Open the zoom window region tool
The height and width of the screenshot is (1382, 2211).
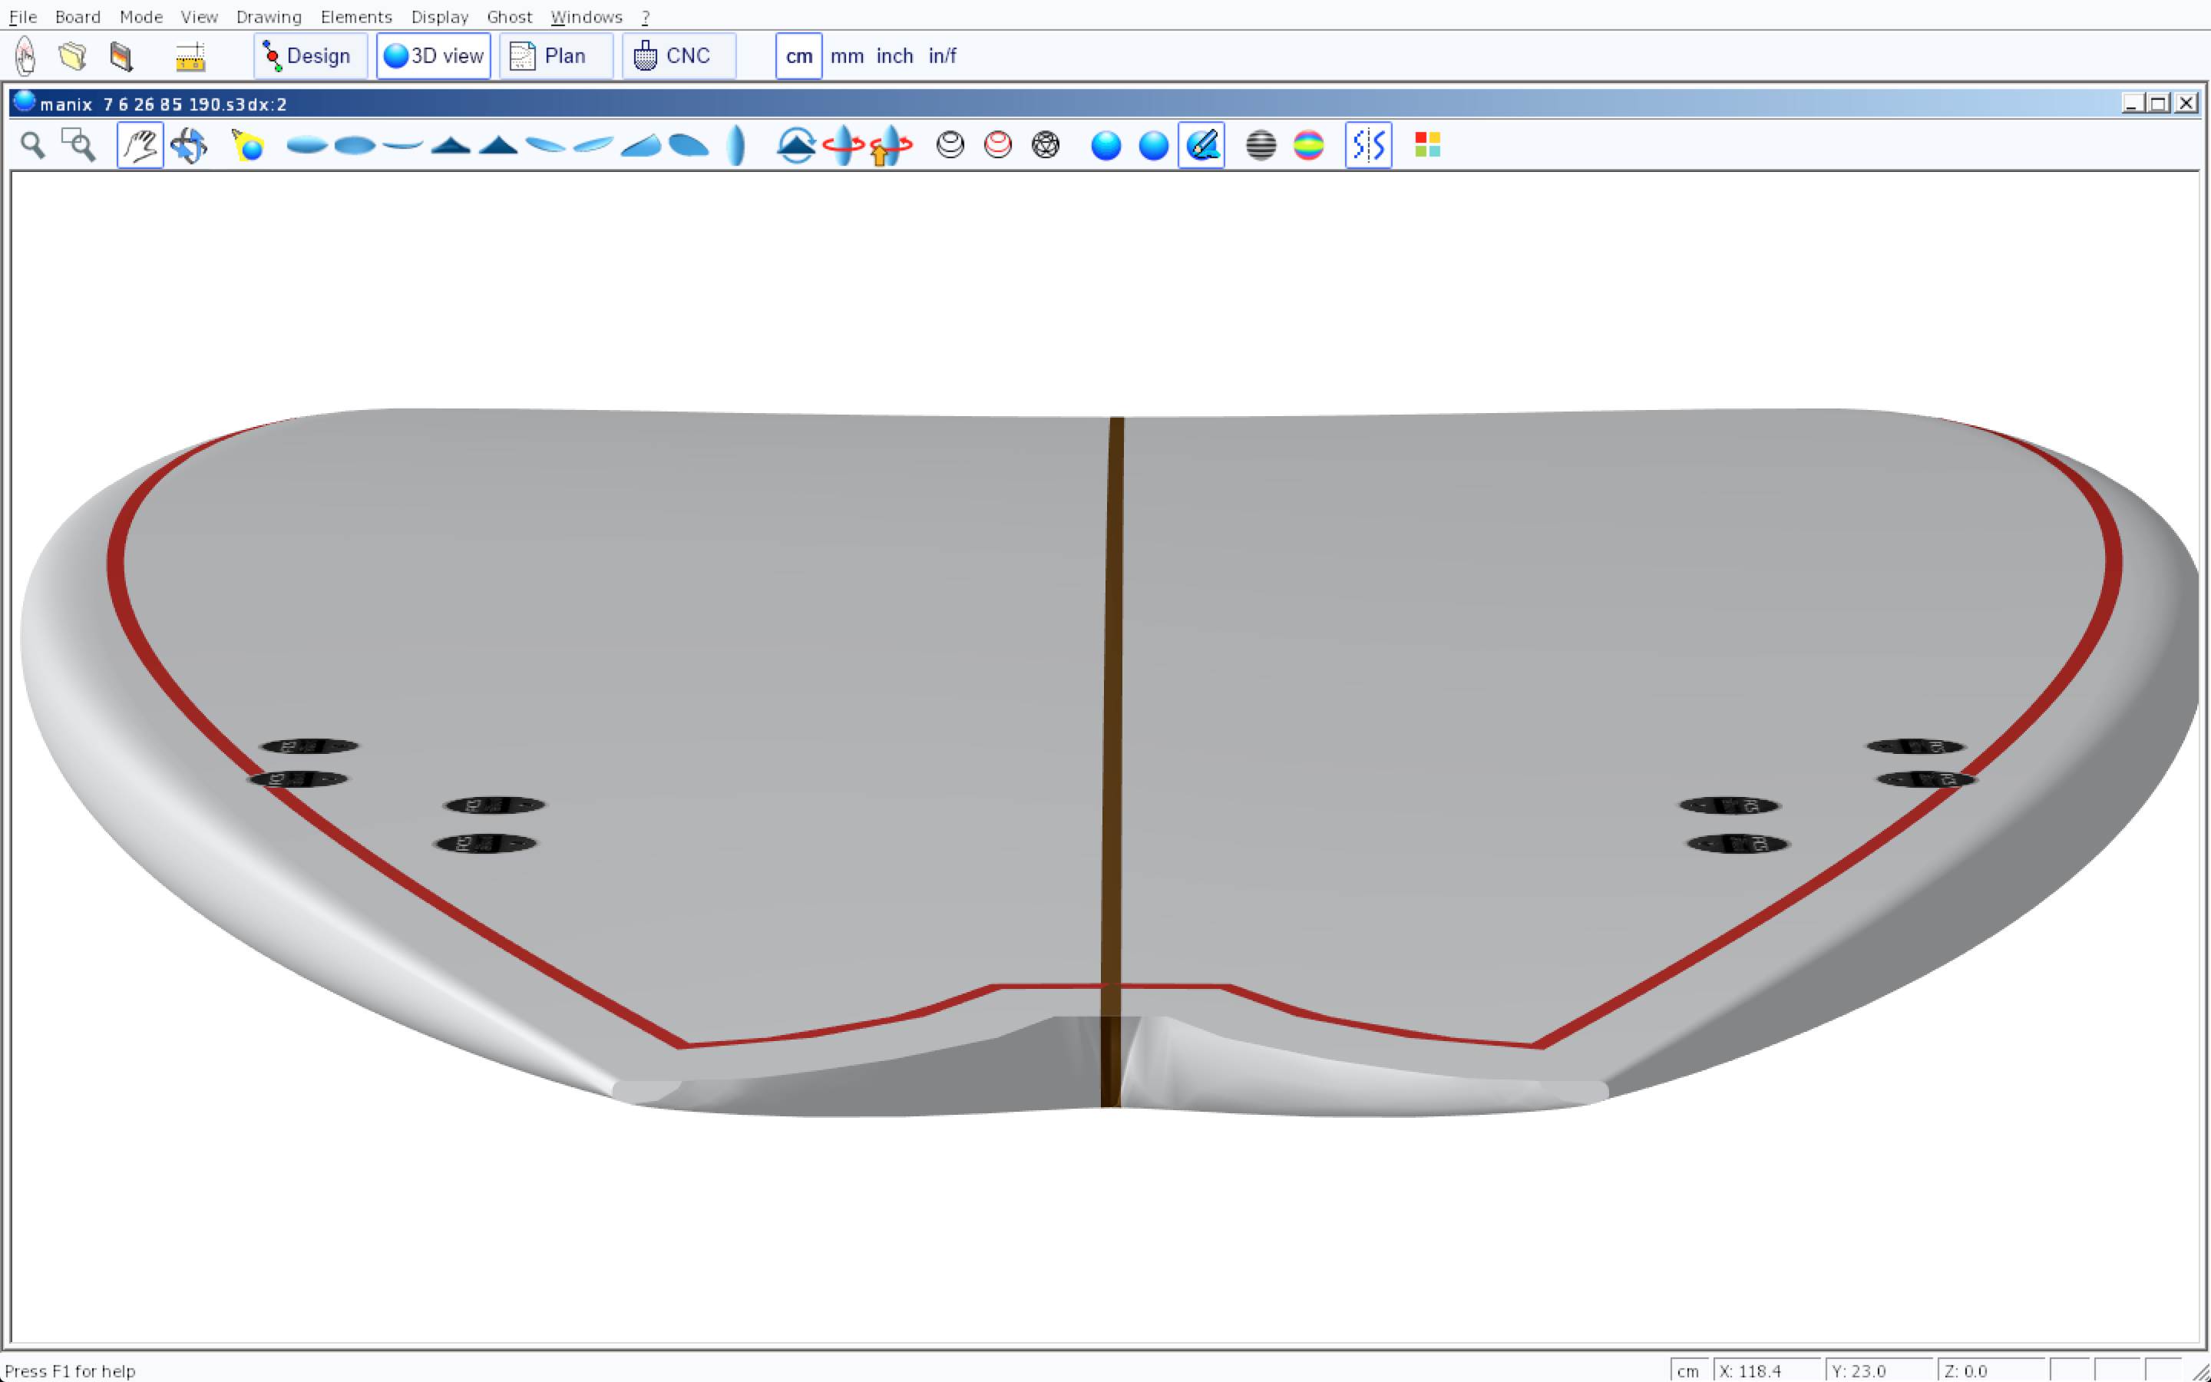point(78,145)
